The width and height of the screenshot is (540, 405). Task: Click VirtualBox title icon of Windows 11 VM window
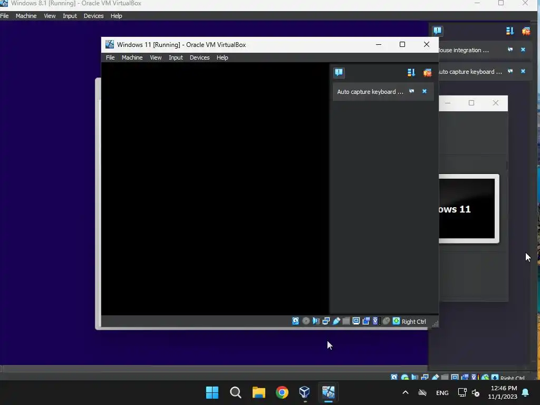(x=110, y=44)
